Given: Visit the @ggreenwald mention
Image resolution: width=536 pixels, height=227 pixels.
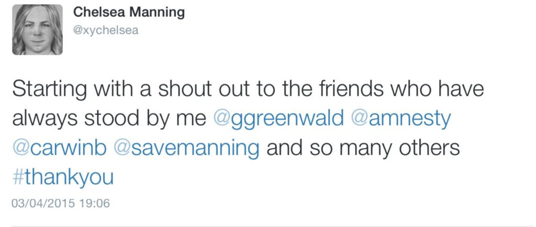Looking at the screenshot, I should (278, 119).
